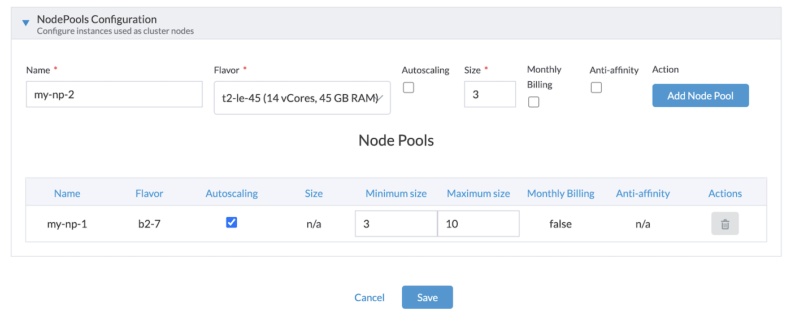Enable the Autoscaling checkbox for new pool

coord(408,87)
